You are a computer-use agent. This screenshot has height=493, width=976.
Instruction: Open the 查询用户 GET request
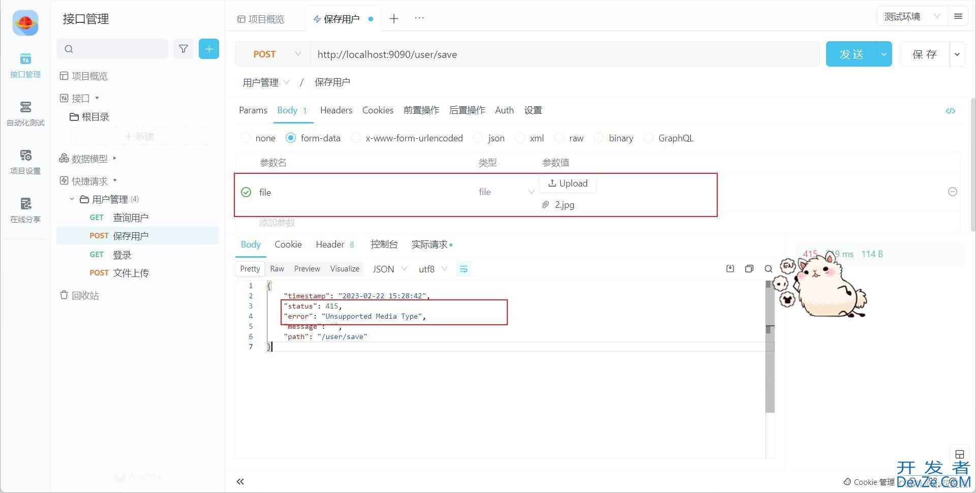click(x=131, y=218)
